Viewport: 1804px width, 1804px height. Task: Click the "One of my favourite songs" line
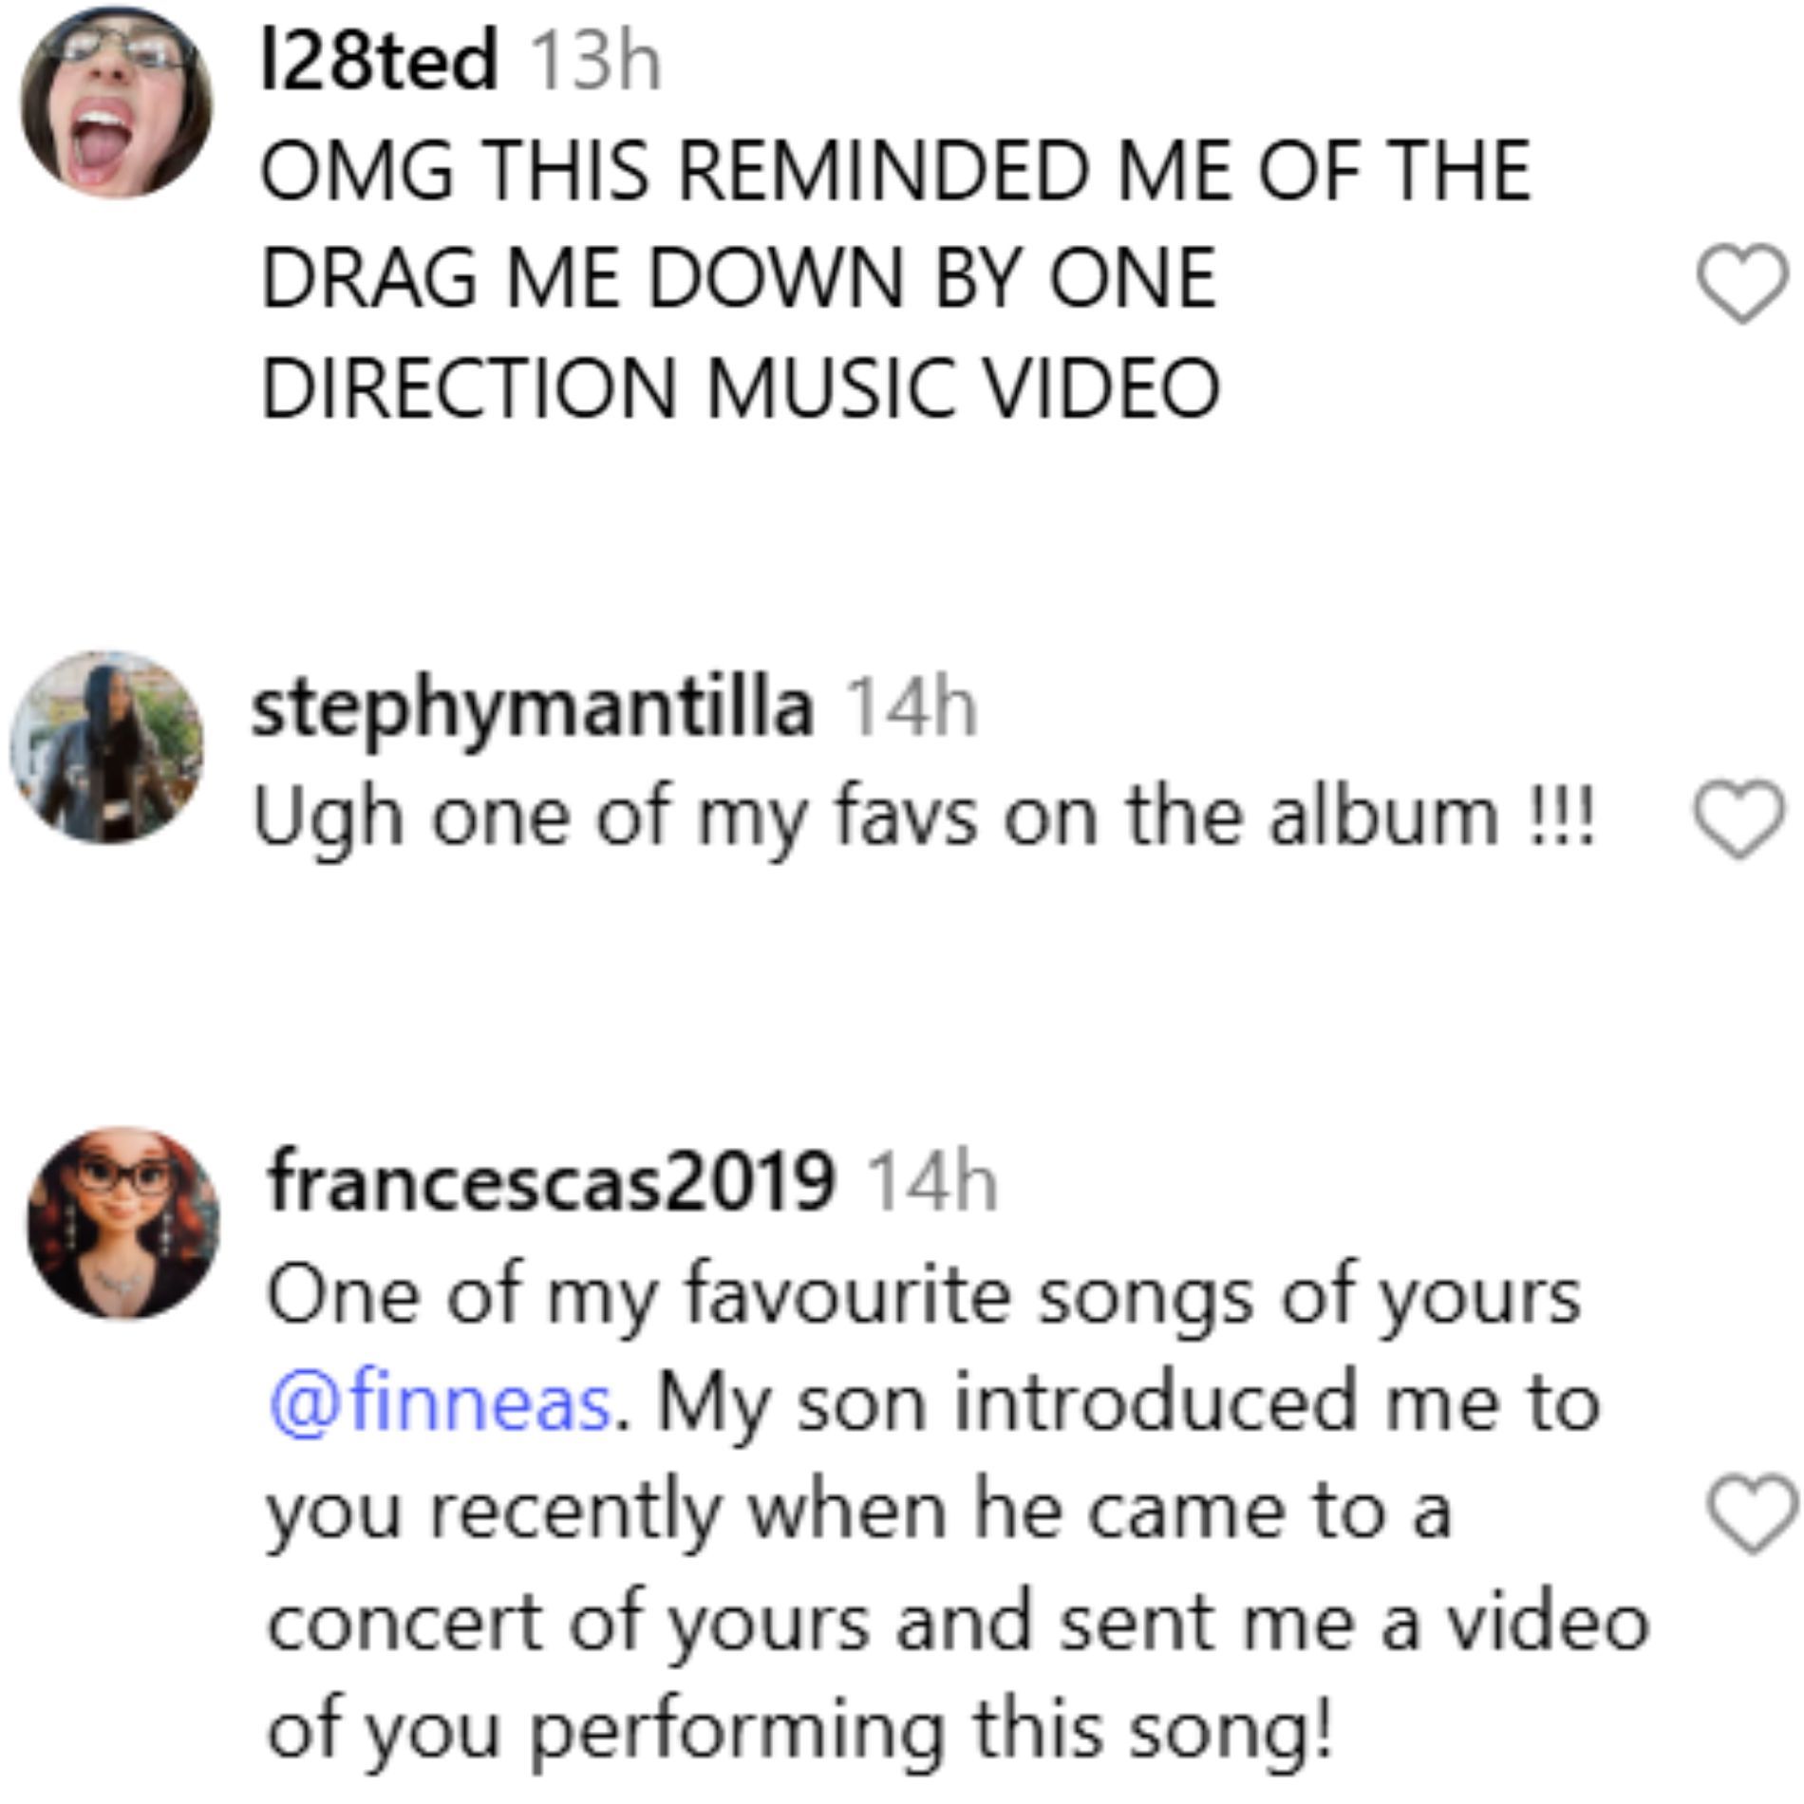pos(923,1296)
